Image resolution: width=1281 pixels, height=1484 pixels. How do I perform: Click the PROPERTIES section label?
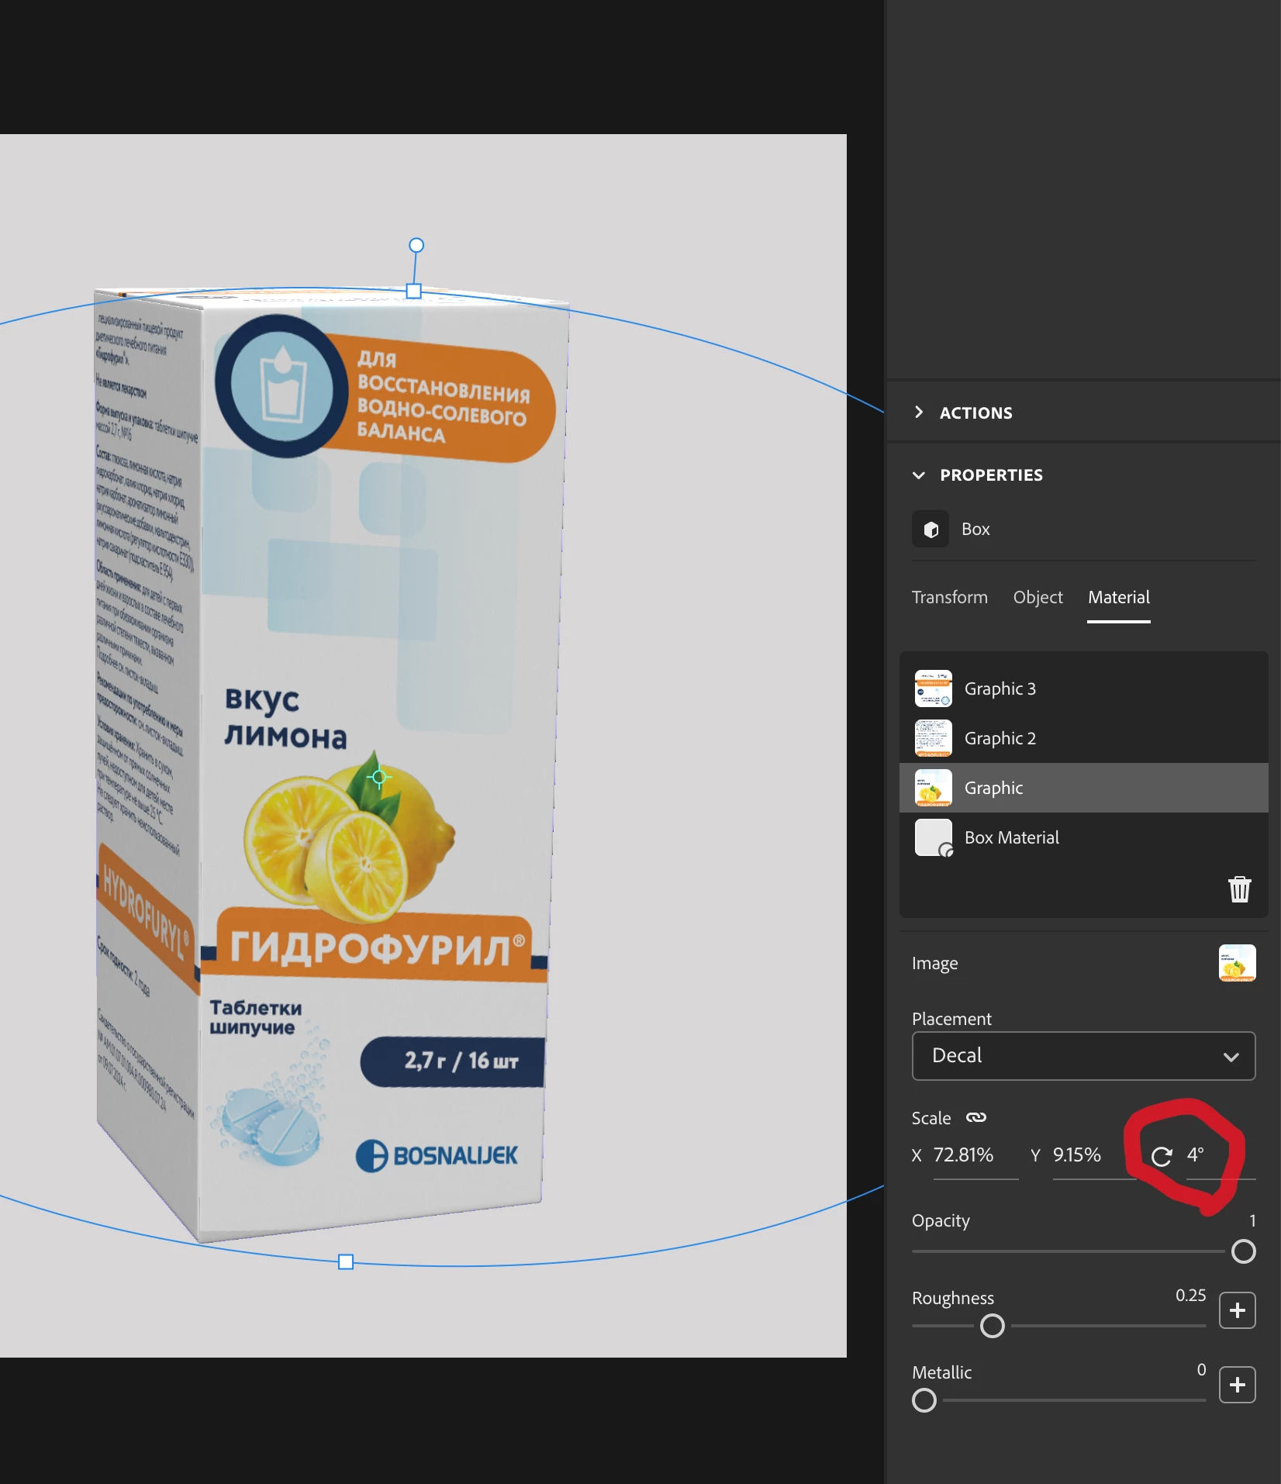(x=991, y=475)
